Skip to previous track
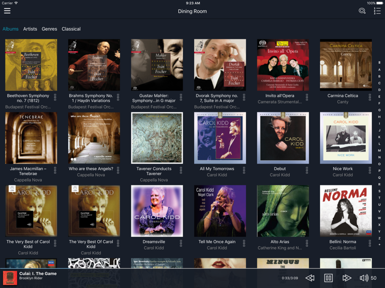385x288 pixels. [x=310, y=278]
